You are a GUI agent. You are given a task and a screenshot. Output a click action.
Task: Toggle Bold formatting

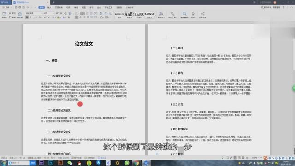tap(27, 18)
